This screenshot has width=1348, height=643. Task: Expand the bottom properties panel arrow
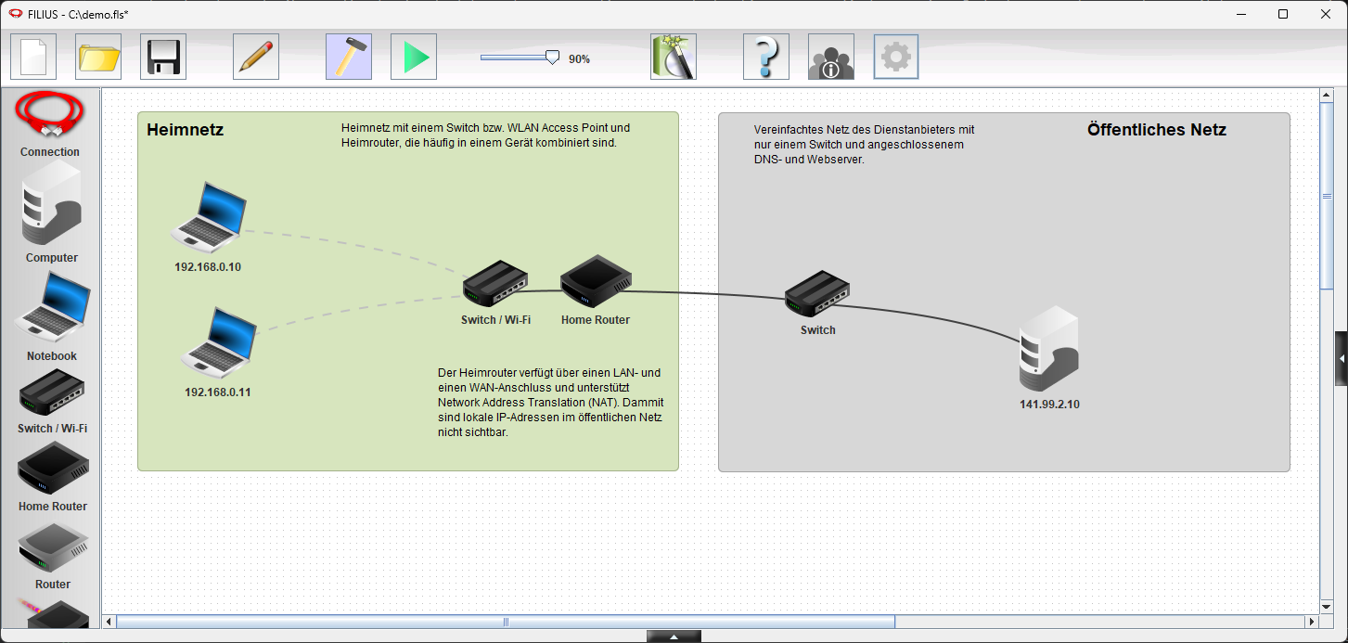(674, 637)
